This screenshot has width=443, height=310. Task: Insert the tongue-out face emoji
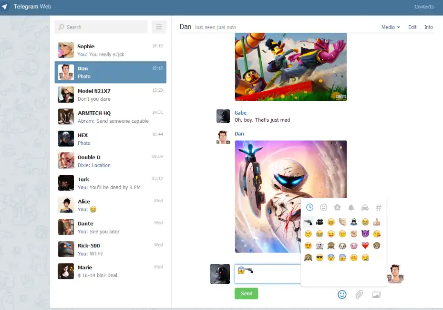click(331, 234)
